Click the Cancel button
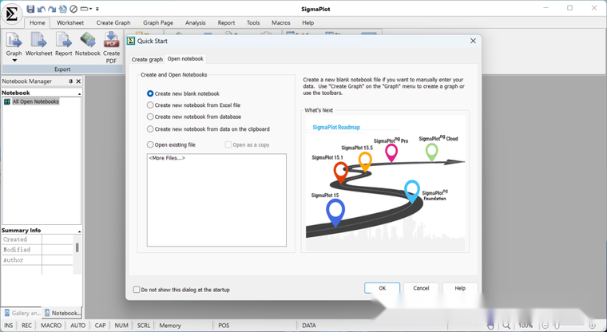The height and width of the screenshot is (332, 607). tap(421, 288)
